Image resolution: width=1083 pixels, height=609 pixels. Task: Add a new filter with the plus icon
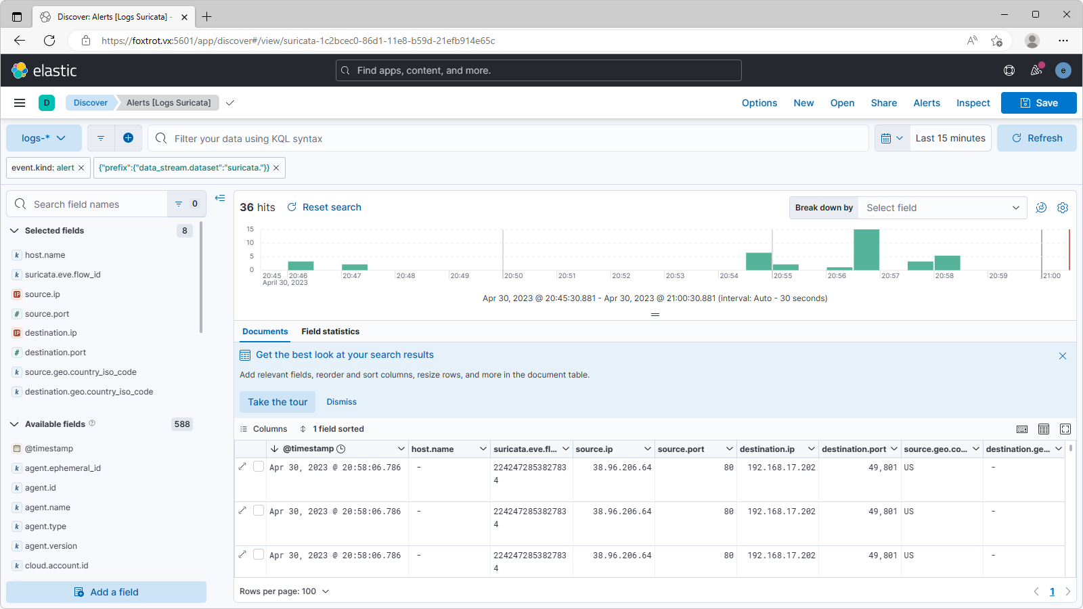coord(129,137)
